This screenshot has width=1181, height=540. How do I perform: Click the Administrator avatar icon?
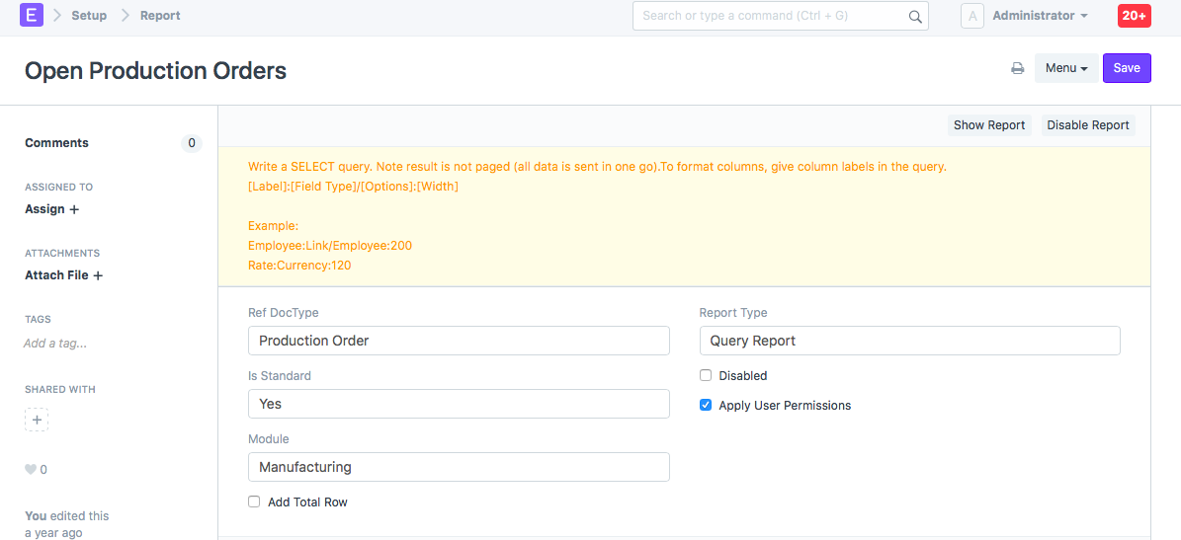[x=971, y=16]
